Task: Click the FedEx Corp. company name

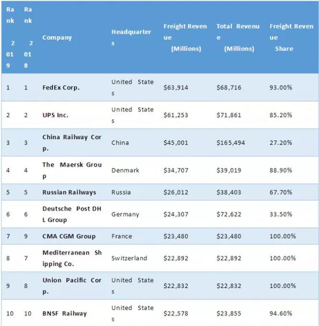Action: pyautogui.click(x=61, y=88)
